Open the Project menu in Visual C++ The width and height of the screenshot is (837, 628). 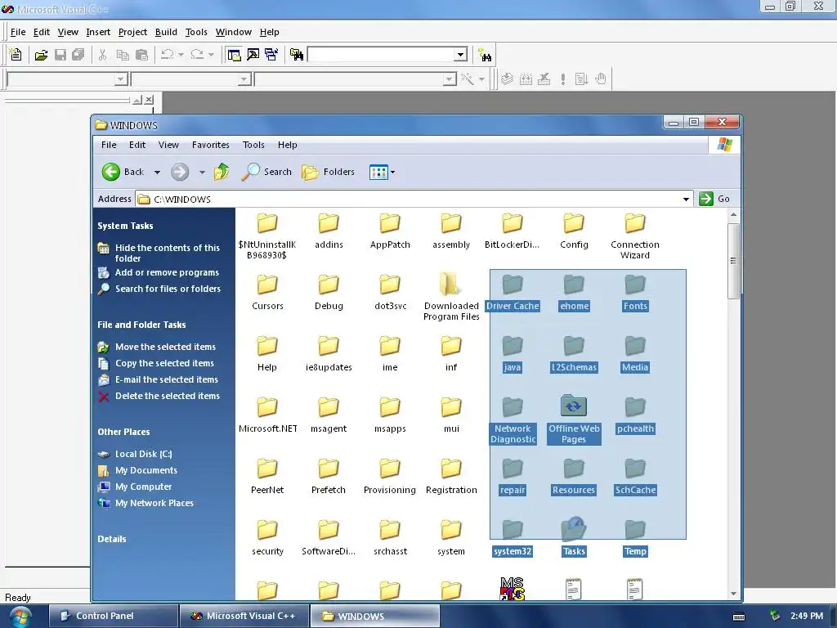(132, 32)
